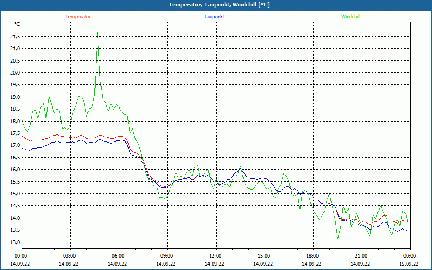Click the 13,0 y-axis value
432x270 pixels.
[x=15, y=242]
